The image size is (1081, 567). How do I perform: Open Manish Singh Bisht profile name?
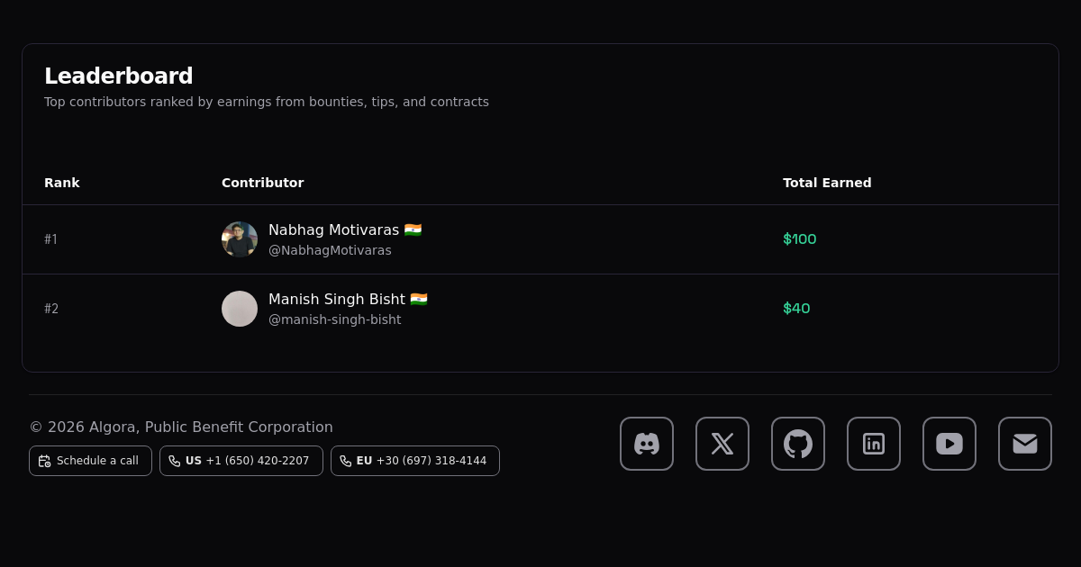337,299
